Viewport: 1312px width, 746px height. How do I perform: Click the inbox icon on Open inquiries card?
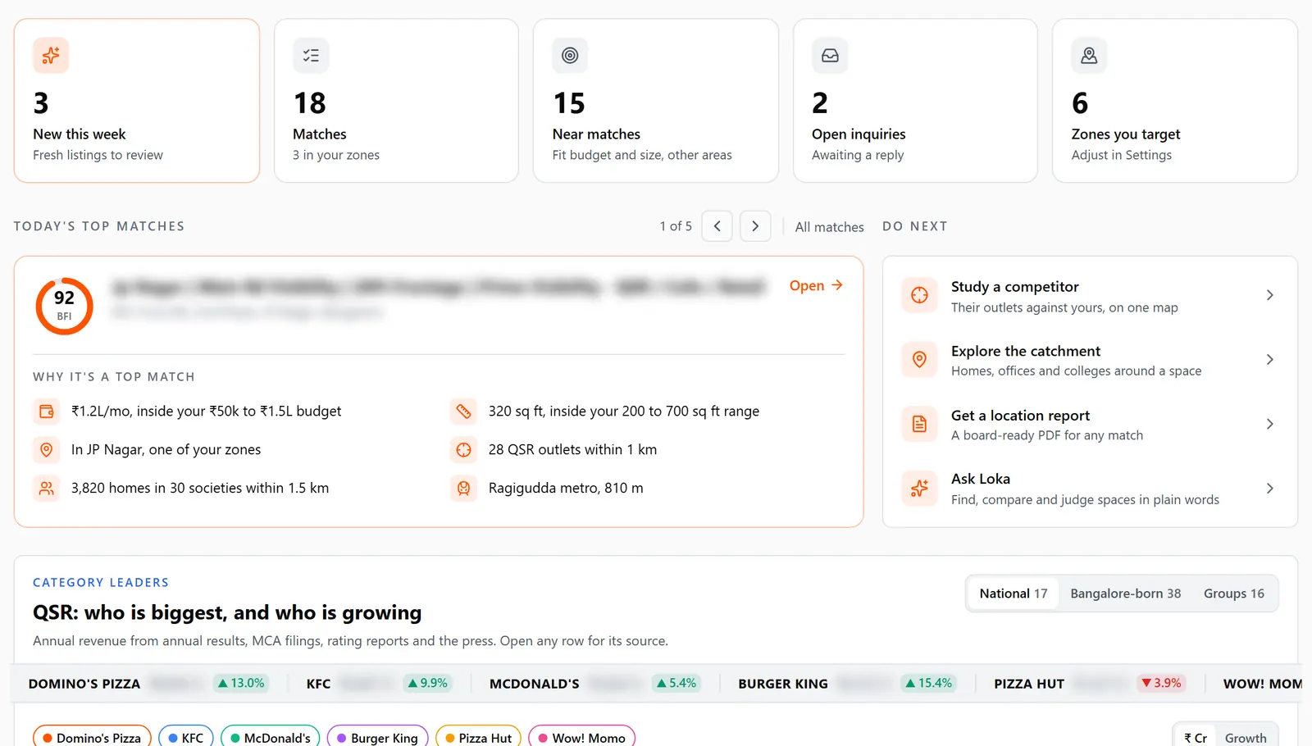click(830, 56)
